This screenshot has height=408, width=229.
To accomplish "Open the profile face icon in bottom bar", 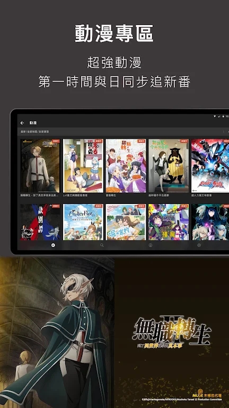I will (x=151, y=245).
